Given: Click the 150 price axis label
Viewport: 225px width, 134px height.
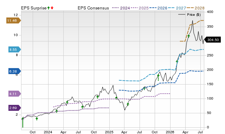Looking at the screenshot, I should tap(210, 84).
